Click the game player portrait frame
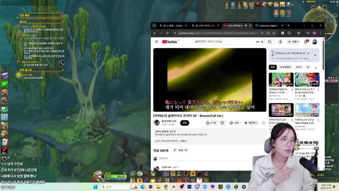The image size is (339, 191). (99, 176)
